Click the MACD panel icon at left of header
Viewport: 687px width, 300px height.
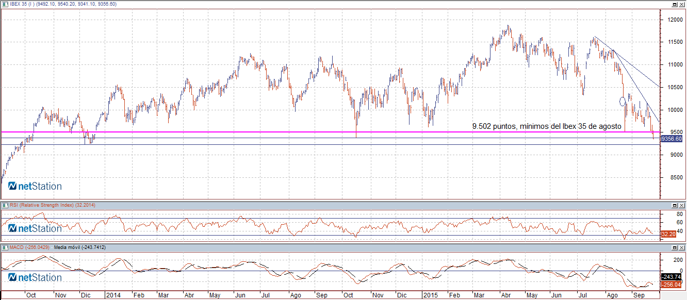click(5, 248)
